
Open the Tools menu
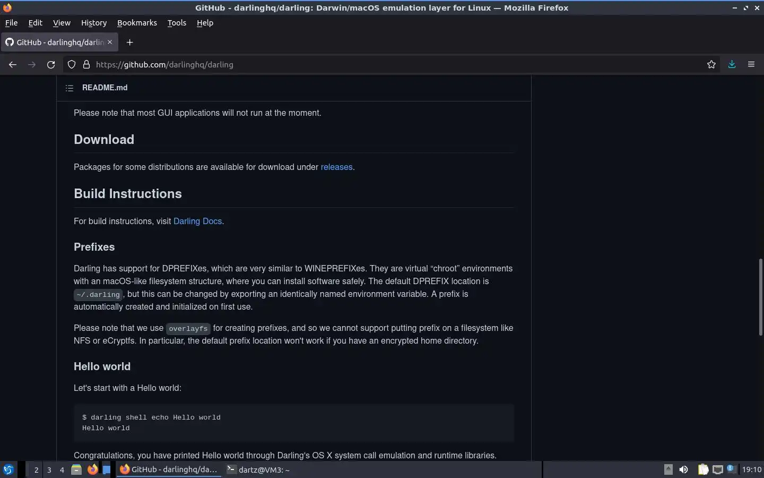177,23
